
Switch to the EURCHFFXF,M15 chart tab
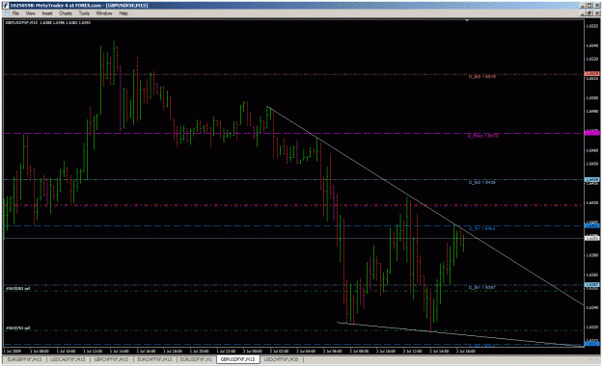tap(154, 359)
